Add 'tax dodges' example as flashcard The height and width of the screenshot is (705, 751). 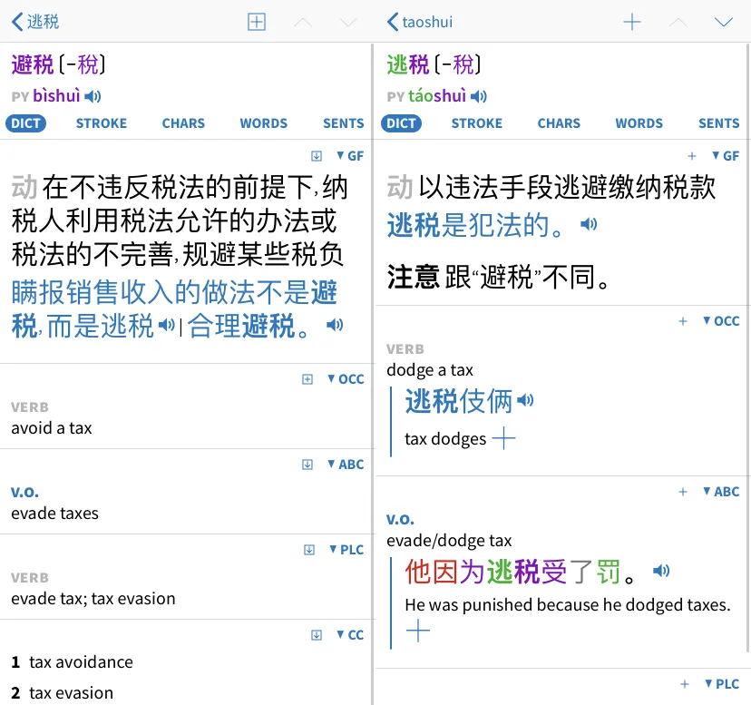pos(503,439)
